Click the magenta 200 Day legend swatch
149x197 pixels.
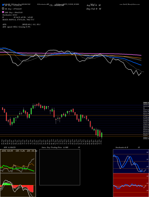(x=3, y=12)
